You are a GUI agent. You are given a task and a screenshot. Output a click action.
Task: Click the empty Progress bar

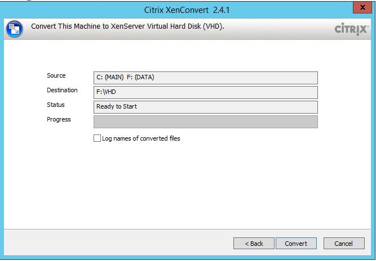pyautogui.click(x=206, y=121)
